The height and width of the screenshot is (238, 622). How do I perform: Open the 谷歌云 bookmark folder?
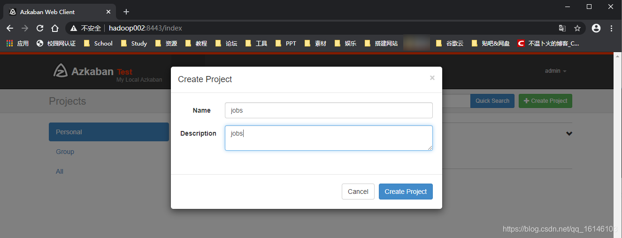(x=450, y=43)
